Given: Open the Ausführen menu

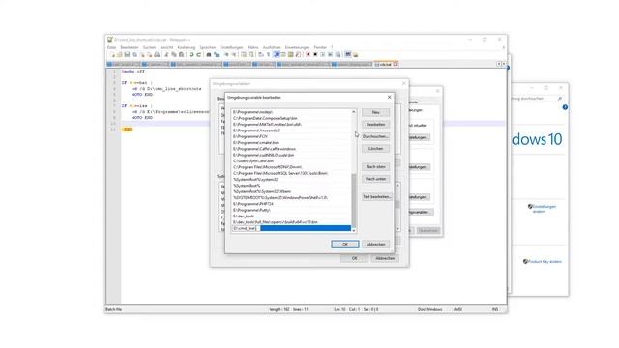Looking at the screenshot, I should (272, 47).
